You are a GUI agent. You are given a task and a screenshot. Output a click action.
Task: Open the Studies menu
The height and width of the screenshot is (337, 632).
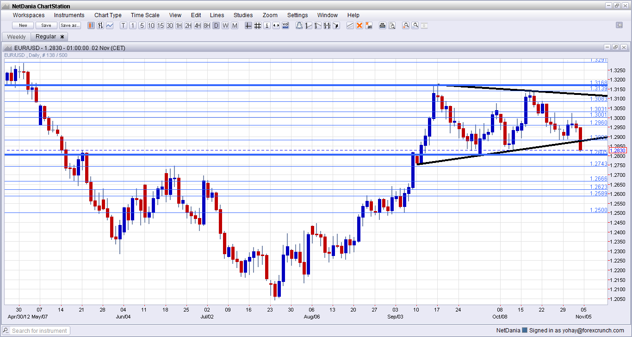pos(243,15)
